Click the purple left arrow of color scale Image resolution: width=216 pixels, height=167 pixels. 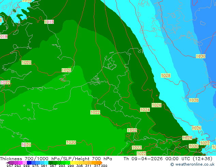pos(8,163)
